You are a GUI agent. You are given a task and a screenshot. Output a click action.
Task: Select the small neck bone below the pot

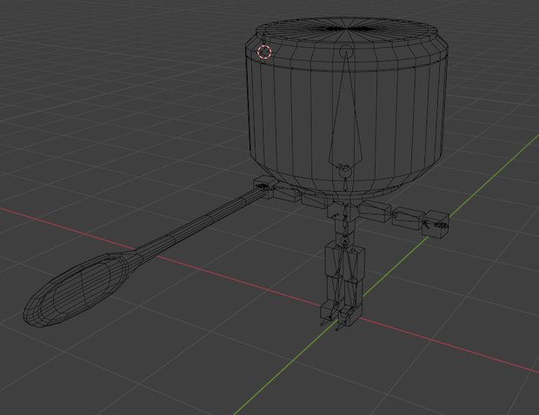(x=345, y=186)
